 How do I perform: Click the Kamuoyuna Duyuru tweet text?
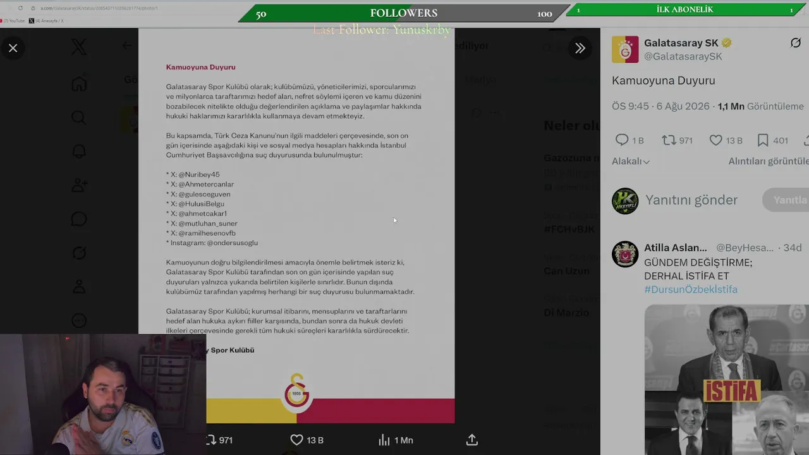tap(664, 81)
